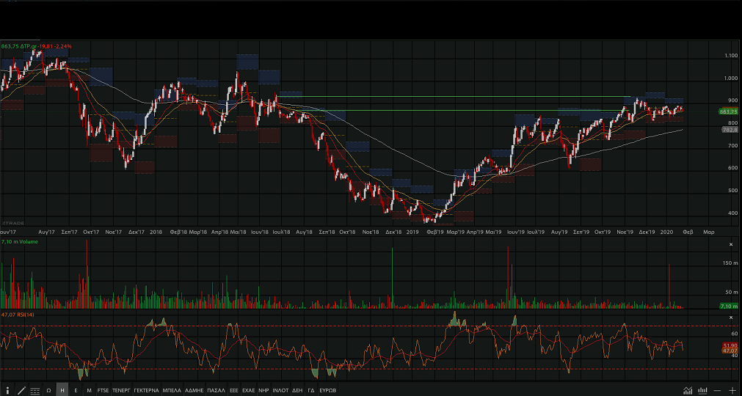Open the list layout icon

click(x=34, y=390)
